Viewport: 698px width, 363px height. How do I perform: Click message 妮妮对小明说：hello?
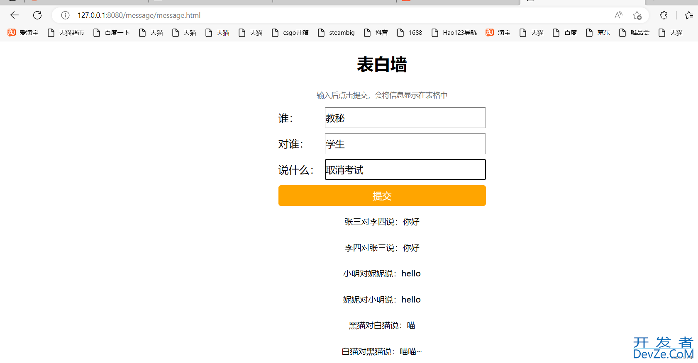382,300
